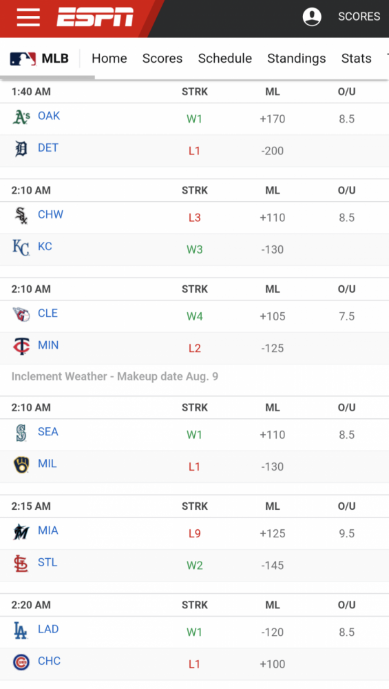Tap the Milwaukee Brewers glove logo

(x=21, y=464)
